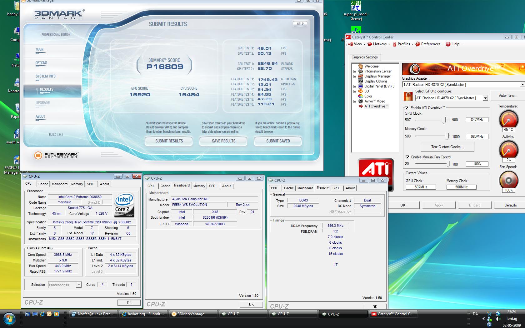Open the orange mail client quick launch icon
The height and width of the screenshot is (328, 525).
[x=49, y=314]
